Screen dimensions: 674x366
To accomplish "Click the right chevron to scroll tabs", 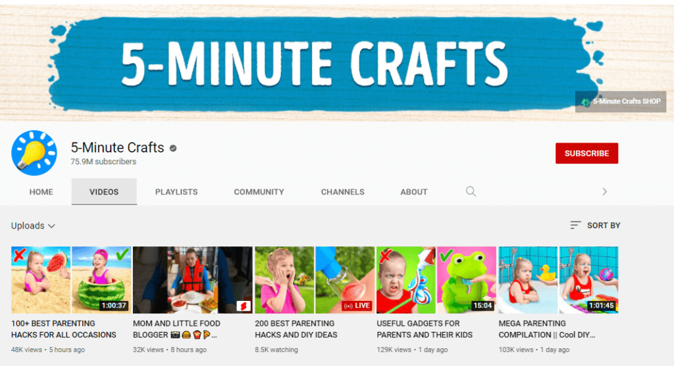I will pyautogui.click(x=604, y=191).
